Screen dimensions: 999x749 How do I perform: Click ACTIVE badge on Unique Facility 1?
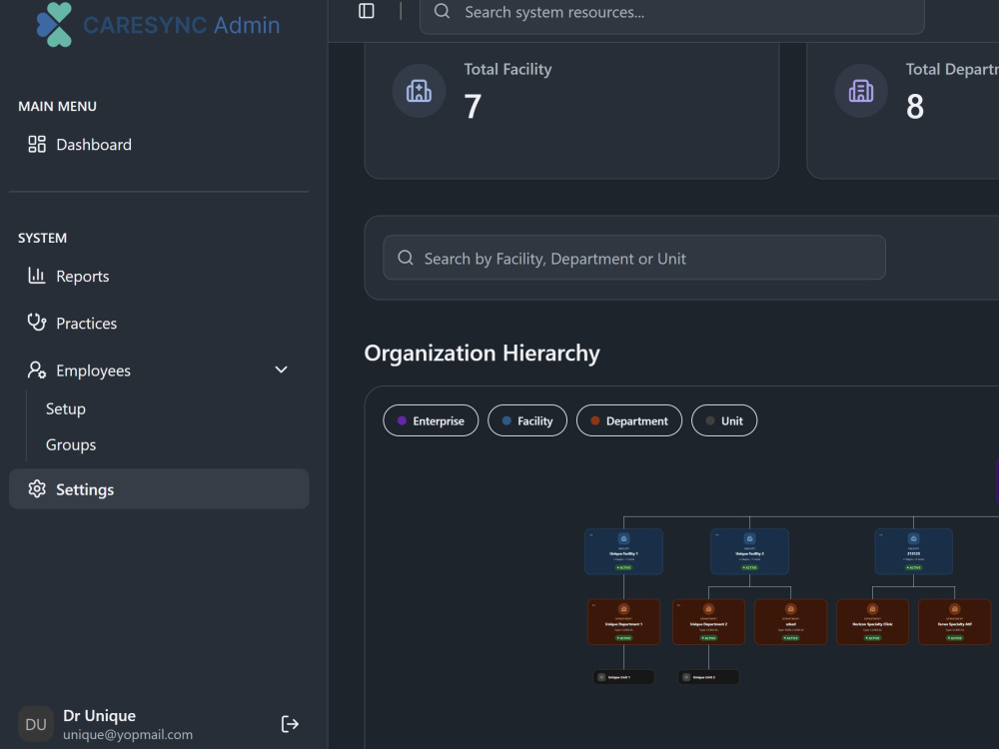click(x=623, y=567)
